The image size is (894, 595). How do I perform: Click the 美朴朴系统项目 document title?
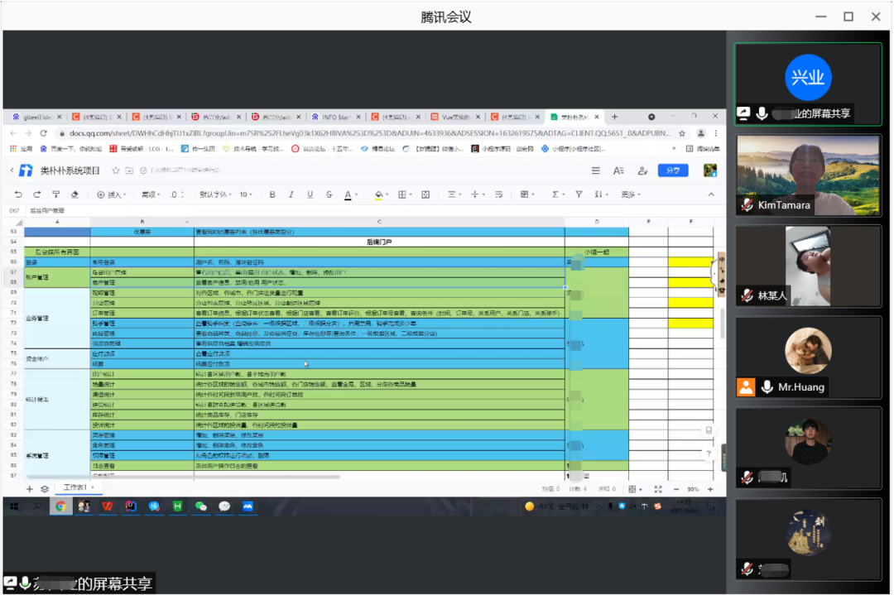click(x=70, y=170)
